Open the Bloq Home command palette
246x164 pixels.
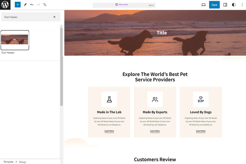pos(124,5)
